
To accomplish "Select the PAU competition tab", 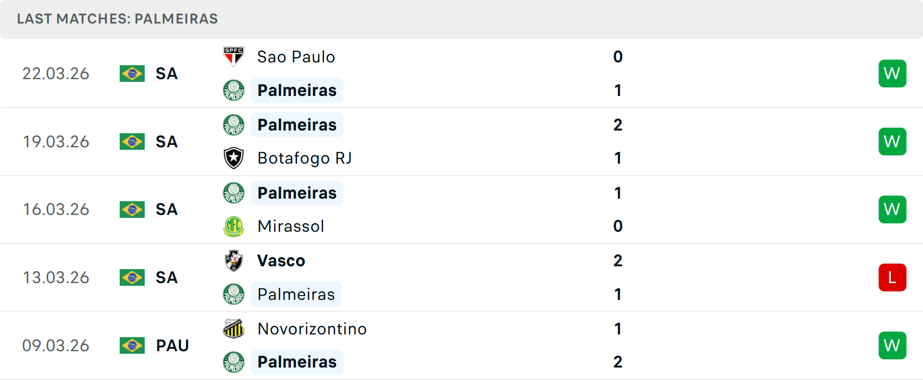I will click(172, 345).
